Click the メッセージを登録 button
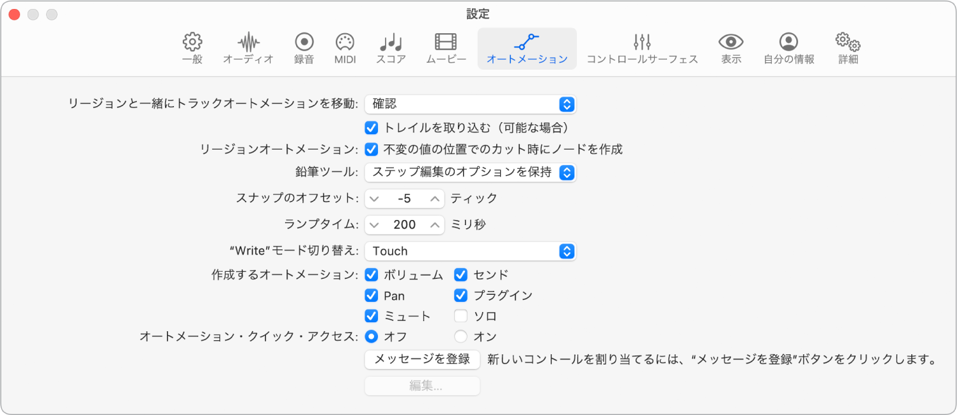 [422, 359]
